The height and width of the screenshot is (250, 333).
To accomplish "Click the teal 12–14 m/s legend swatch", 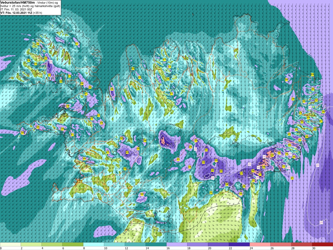I will coord(135,245).
